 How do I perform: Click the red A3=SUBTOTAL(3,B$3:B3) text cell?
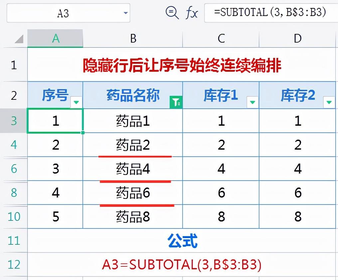182,264
